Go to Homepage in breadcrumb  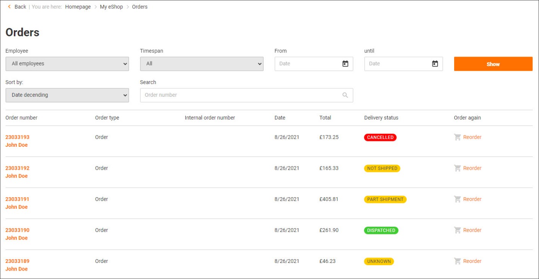[78, 7]
